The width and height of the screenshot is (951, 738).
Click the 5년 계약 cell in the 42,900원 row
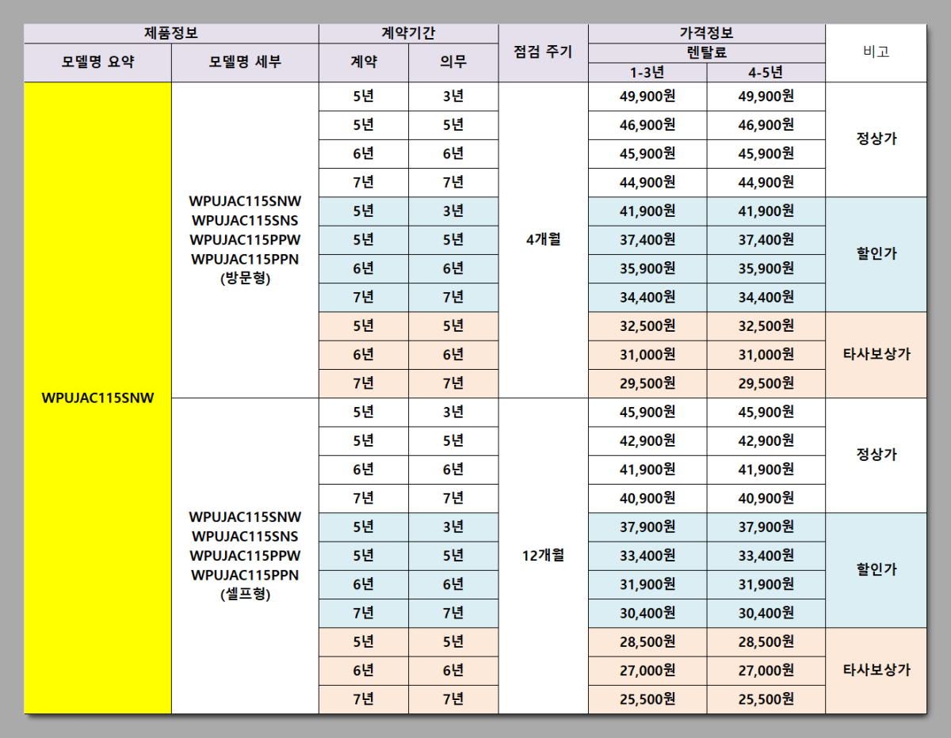coord(364,441)
